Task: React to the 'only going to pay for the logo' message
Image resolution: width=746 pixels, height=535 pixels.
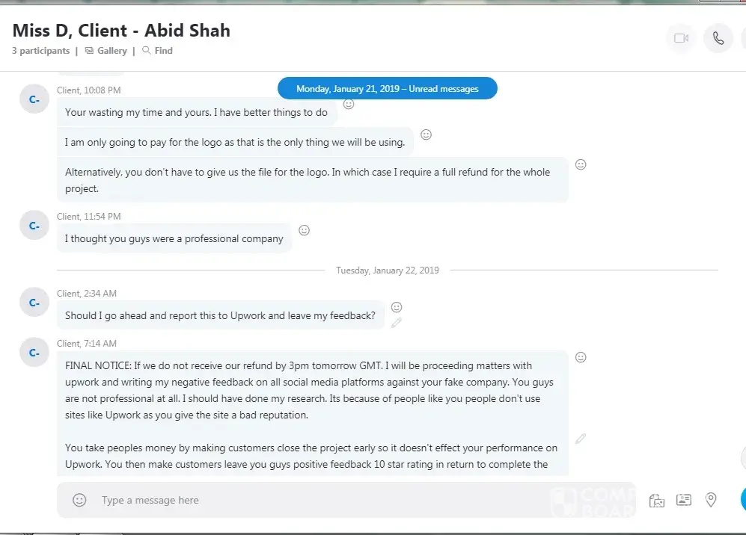Action: [426, 134]
